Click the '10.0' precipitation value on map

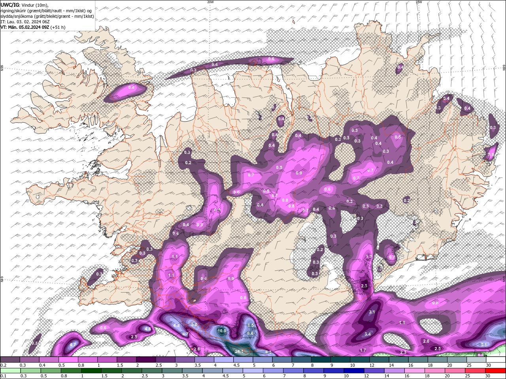222,331
